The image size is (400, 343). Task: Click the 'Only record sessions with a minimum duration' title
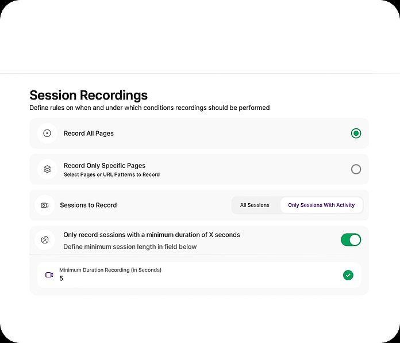coord(151,235)
